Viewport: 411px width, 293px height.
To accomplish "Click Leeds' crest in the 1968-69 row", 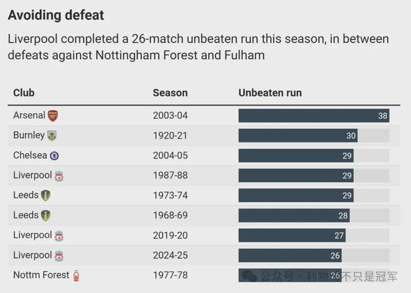I will (x=45, y=215).
